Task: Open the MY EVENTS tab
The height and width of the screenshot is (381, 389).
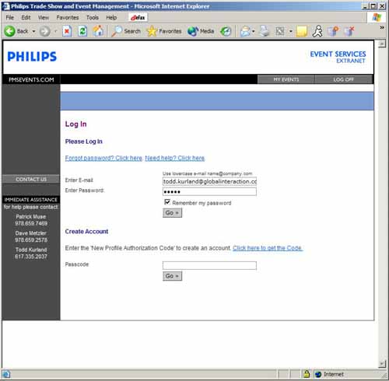Action: (286, 79)
